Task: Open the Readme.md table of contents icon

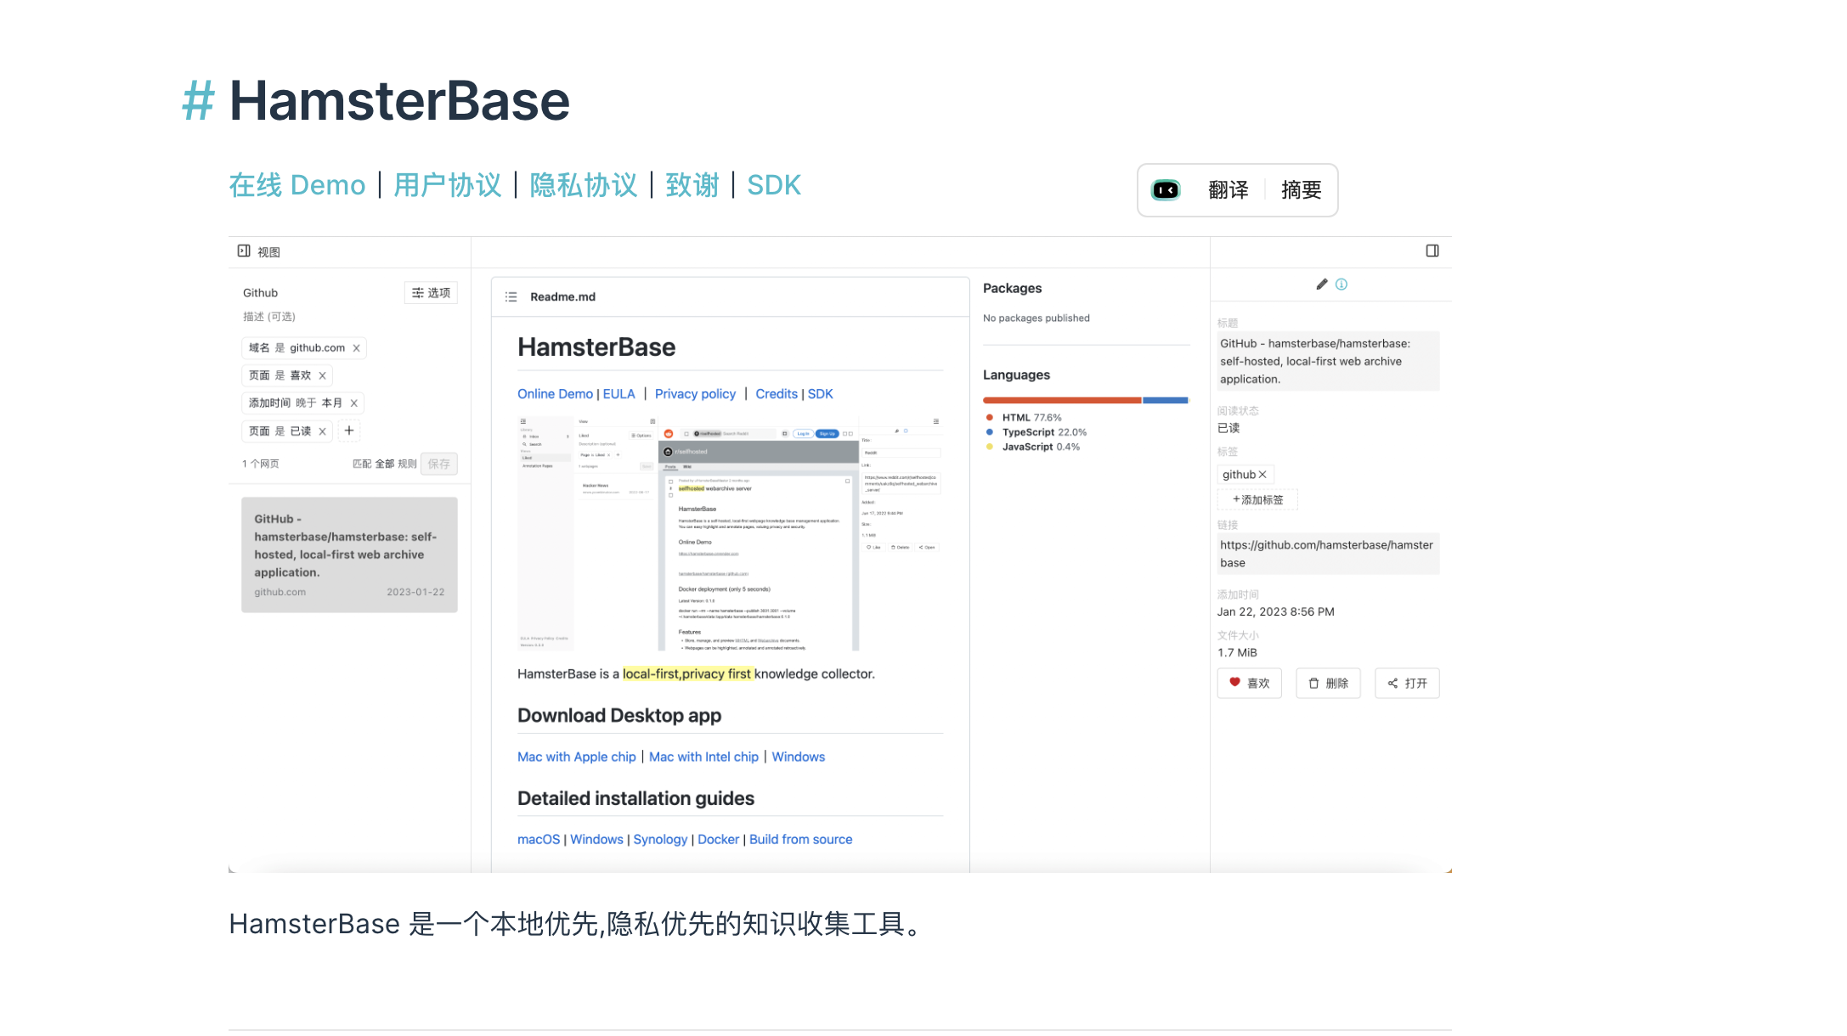Action: click(511, 296)
